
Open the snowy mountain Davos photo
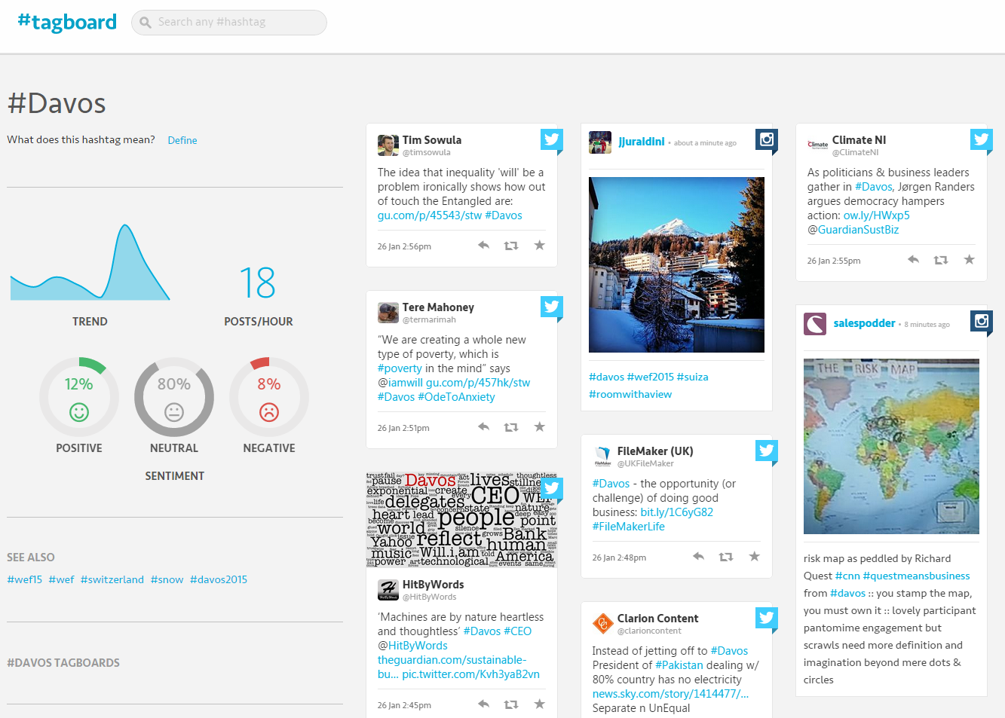point(676,264)
